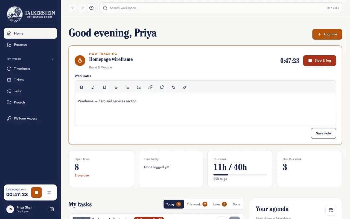
Task: Collapse the sidebar panel icon
Action: (52, 209)
